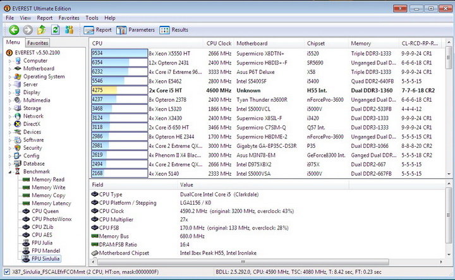Open the Report toolbar button
The image size is (455, 280).
click(97, 30)
